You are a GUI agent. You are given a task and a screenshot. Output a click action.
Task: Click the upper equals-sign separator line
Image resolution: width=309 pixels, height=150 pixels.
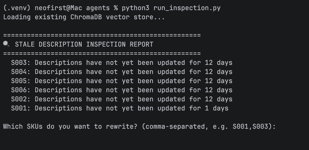click(x=102, y=35)
